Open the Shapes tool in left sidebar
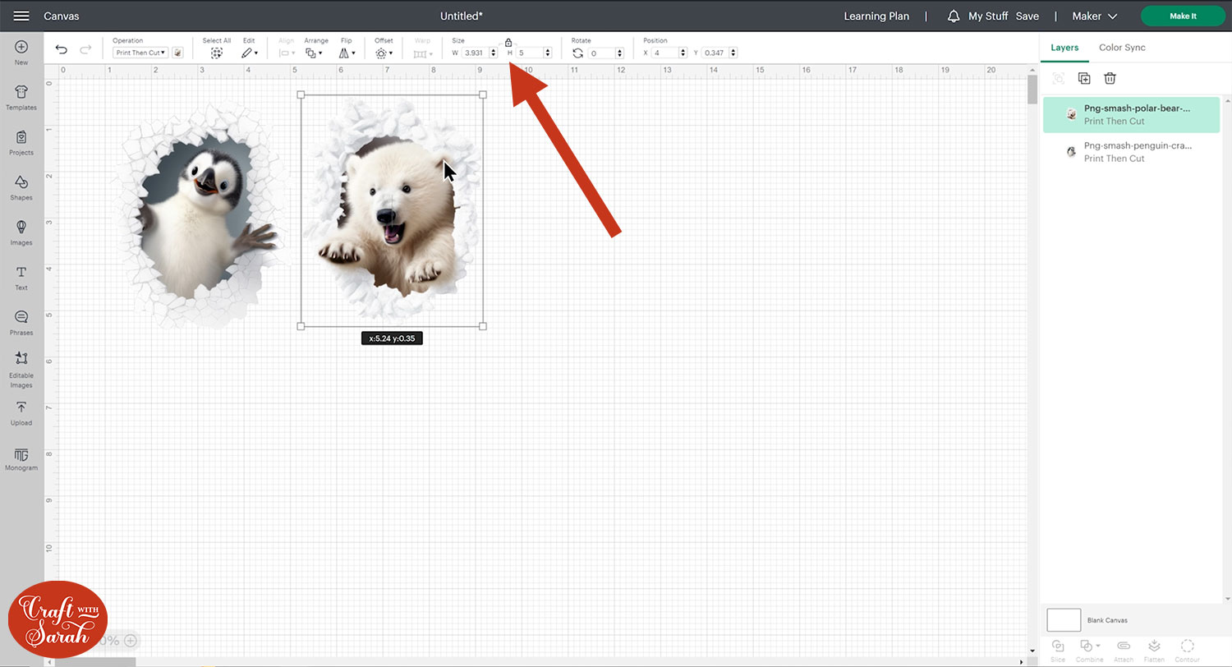The height and width of the screenshot is (667, 1232). click(21, 186)
